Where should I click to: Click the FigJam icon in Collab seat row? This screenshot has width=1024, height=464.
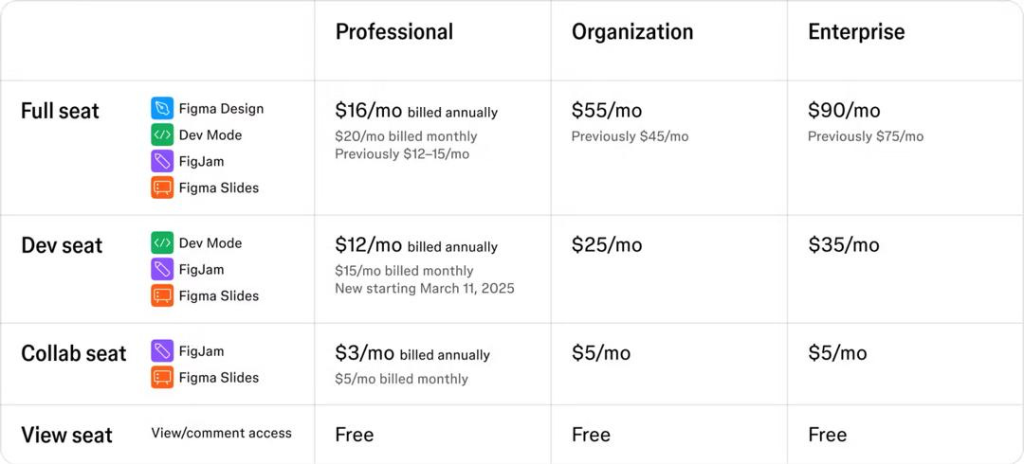pyautogui.click(x=162, y=350)
